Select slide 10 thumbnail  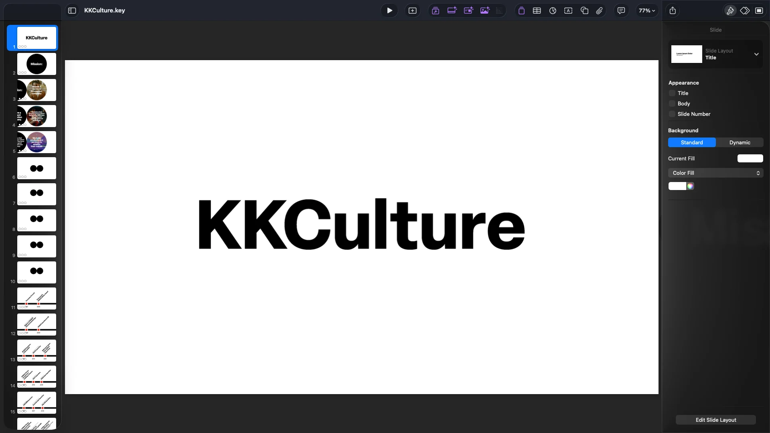coord(36,273)
